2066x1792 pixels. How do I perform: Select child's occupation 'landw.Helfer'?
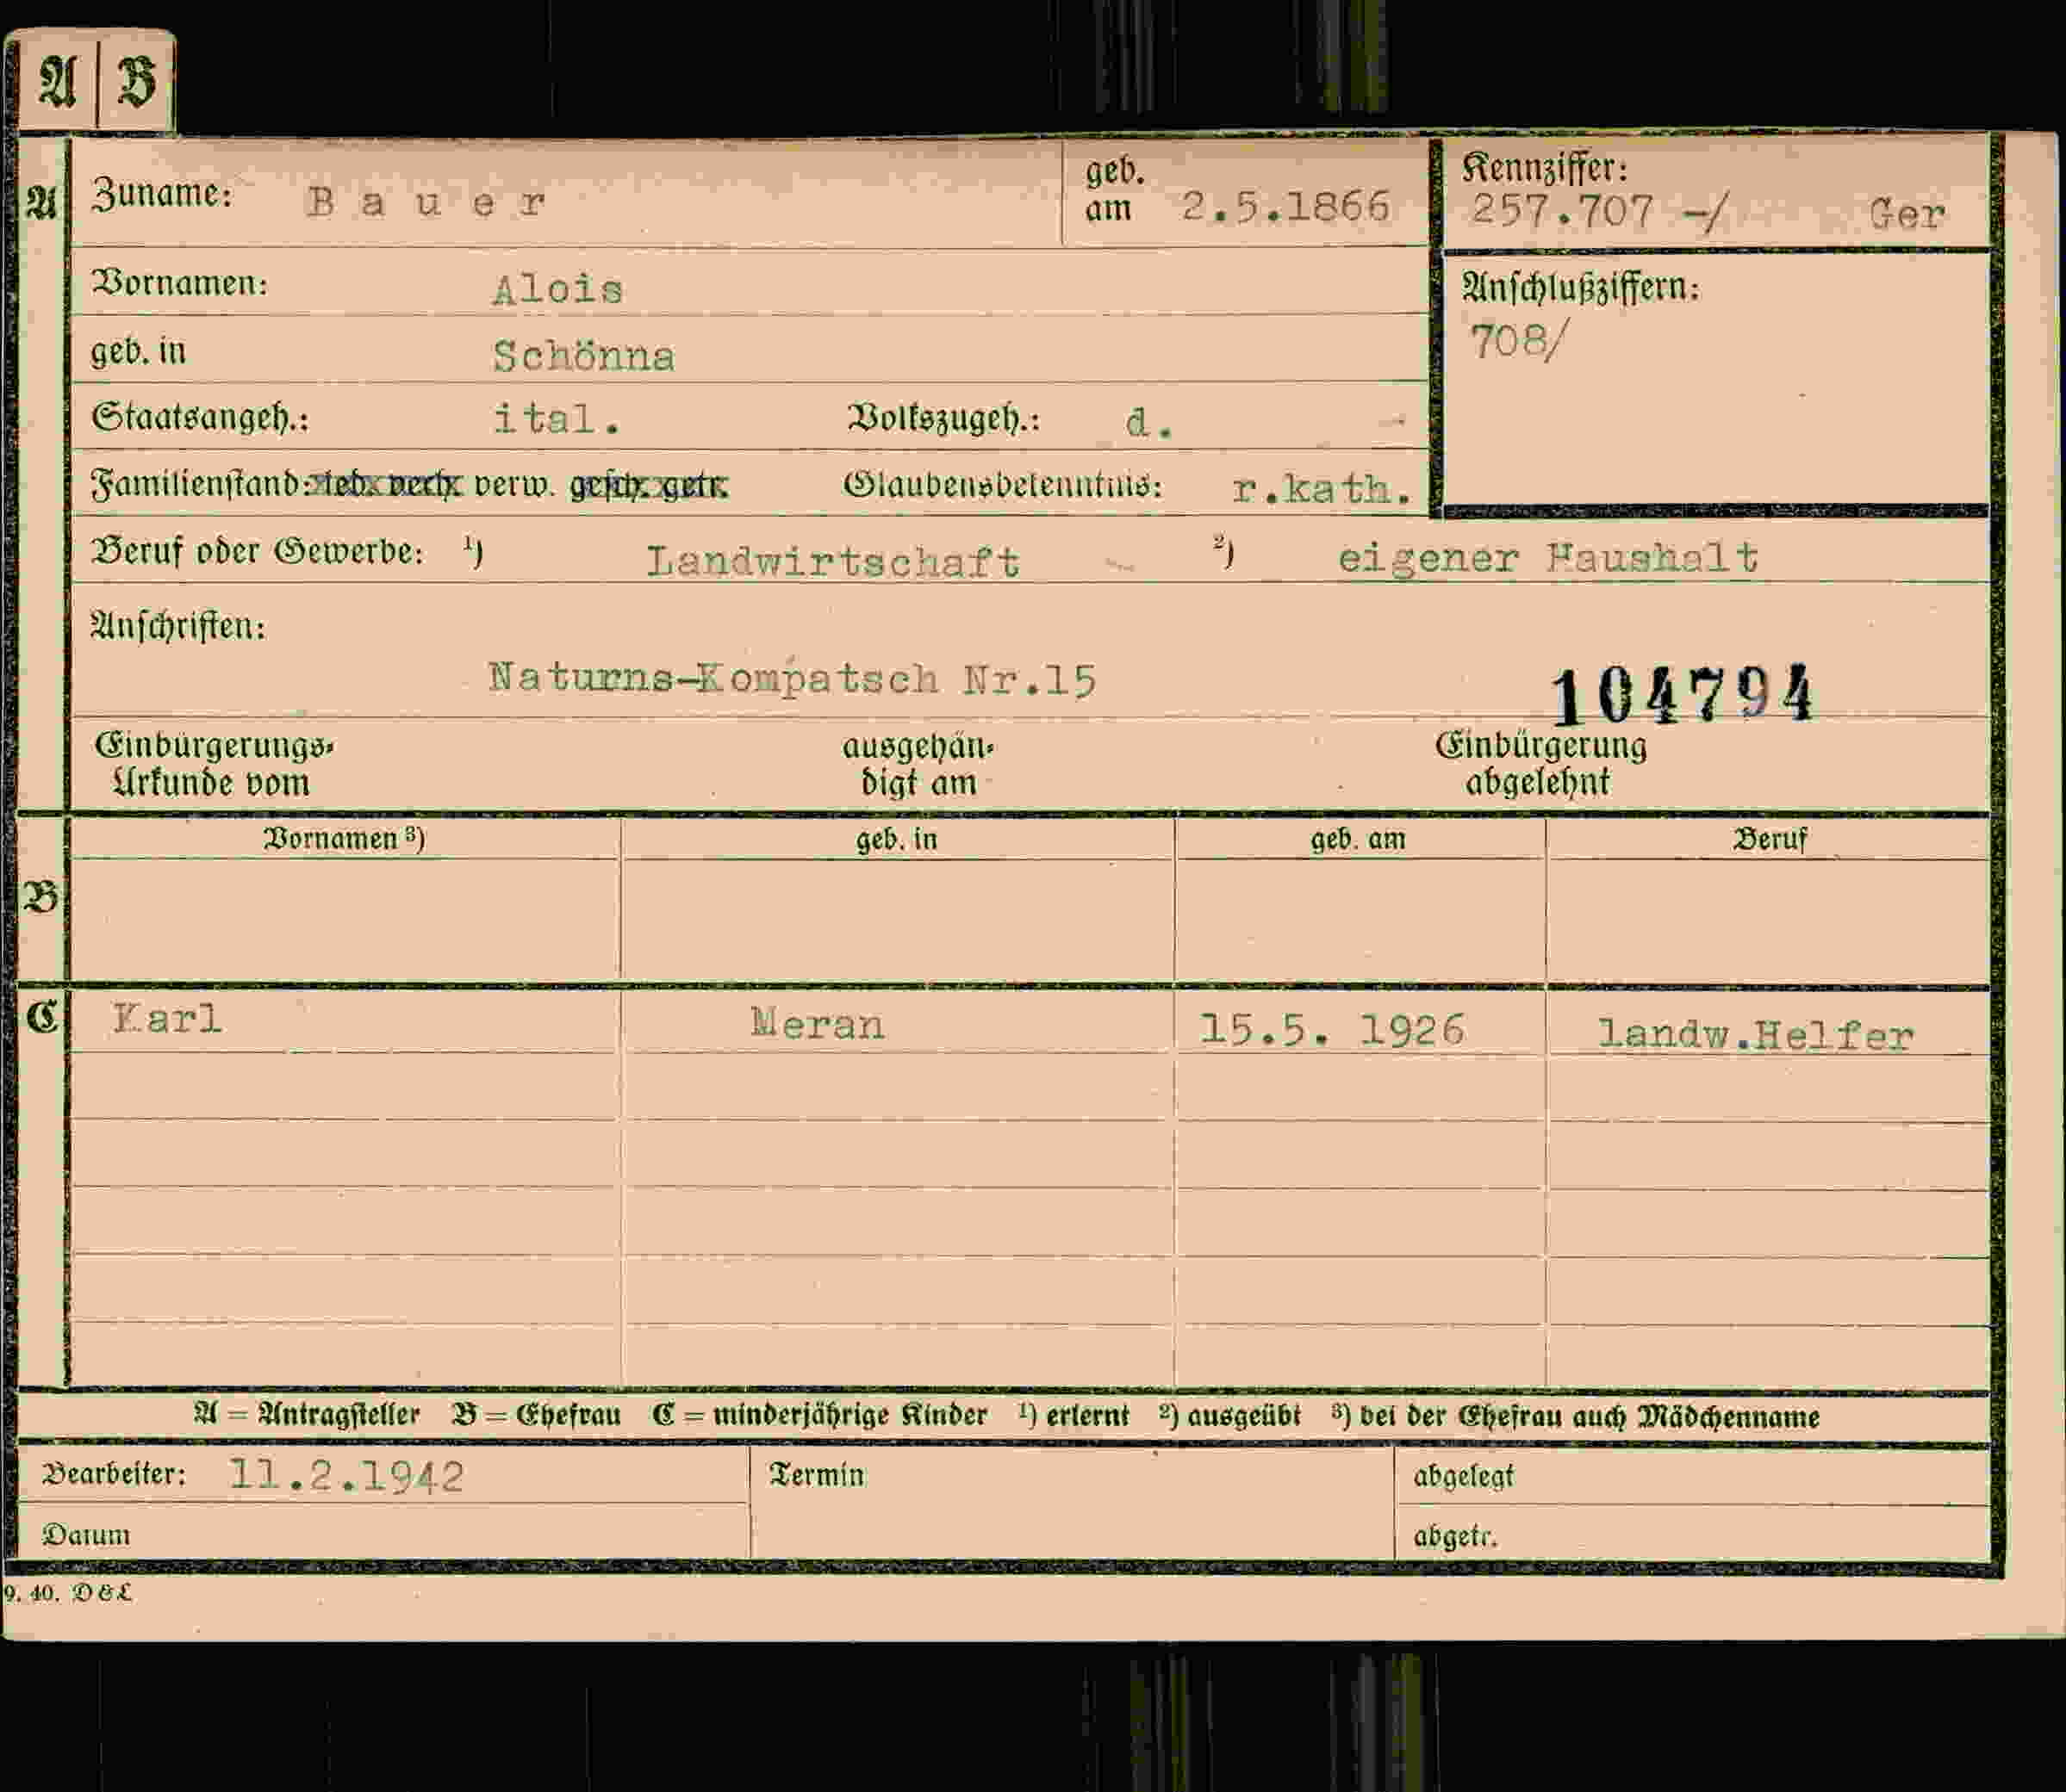pyautogui.click(x=1755, y=1035)
